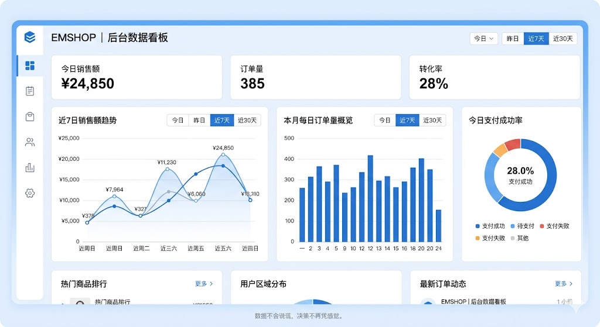
Task: Click the tallest bar for day 12
Action: (370, 199)
